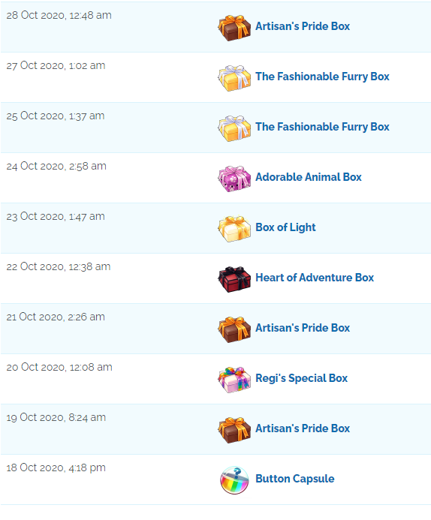Open the Artisan's Pride Box link from 19 Oct
The height and width of the screenshot is (520, 431).
[303, 428]
